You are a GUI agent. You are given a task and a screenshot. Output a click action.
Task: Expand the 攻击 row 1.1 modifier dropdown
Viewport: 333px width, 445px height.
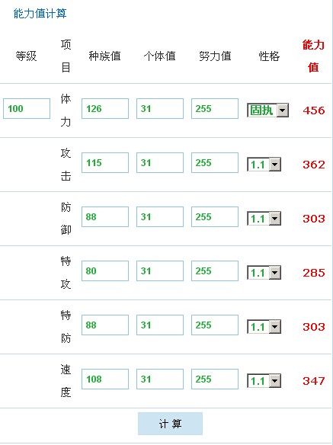(264, 165)
